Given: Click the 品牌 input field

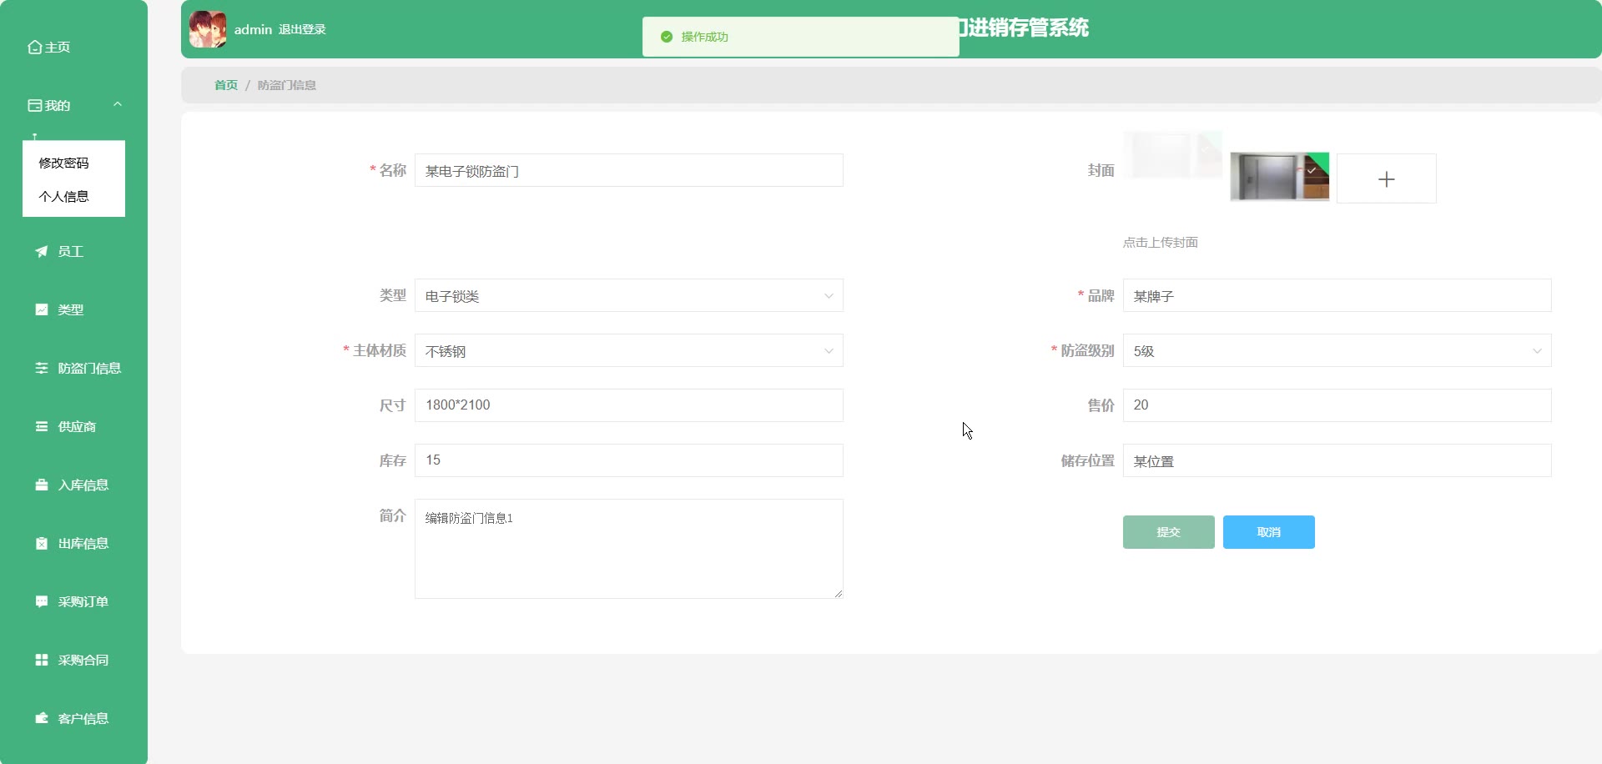Looking at the screenshot, I should coord(1338,295).
